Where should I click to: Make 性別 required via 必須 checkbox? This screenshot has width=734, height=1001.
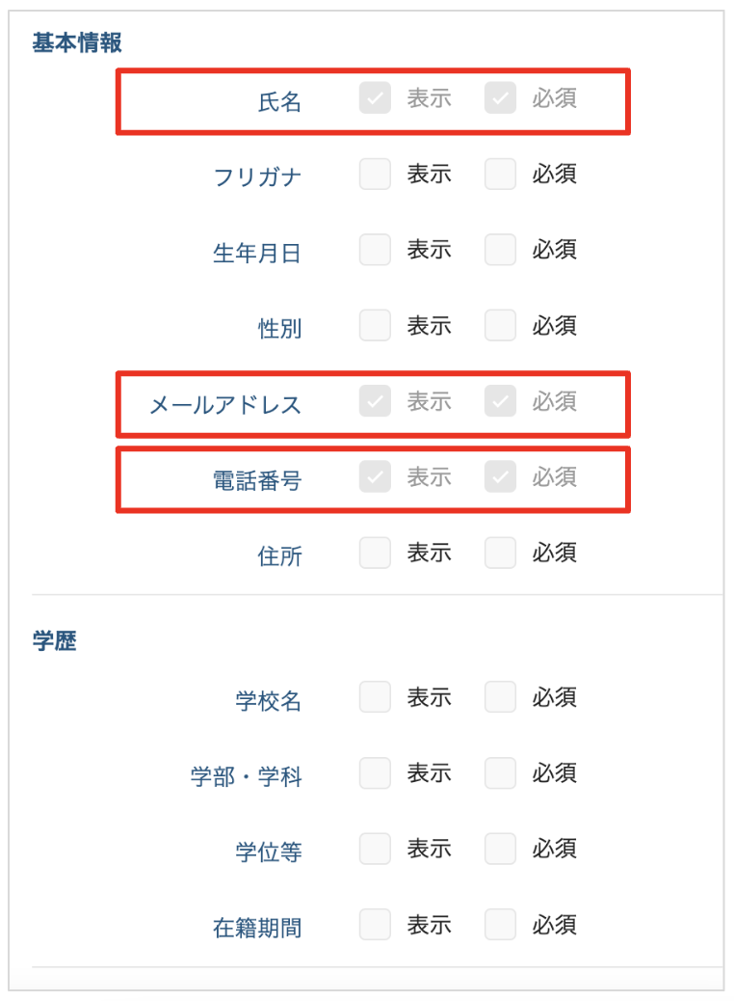[x=500, y=325]
